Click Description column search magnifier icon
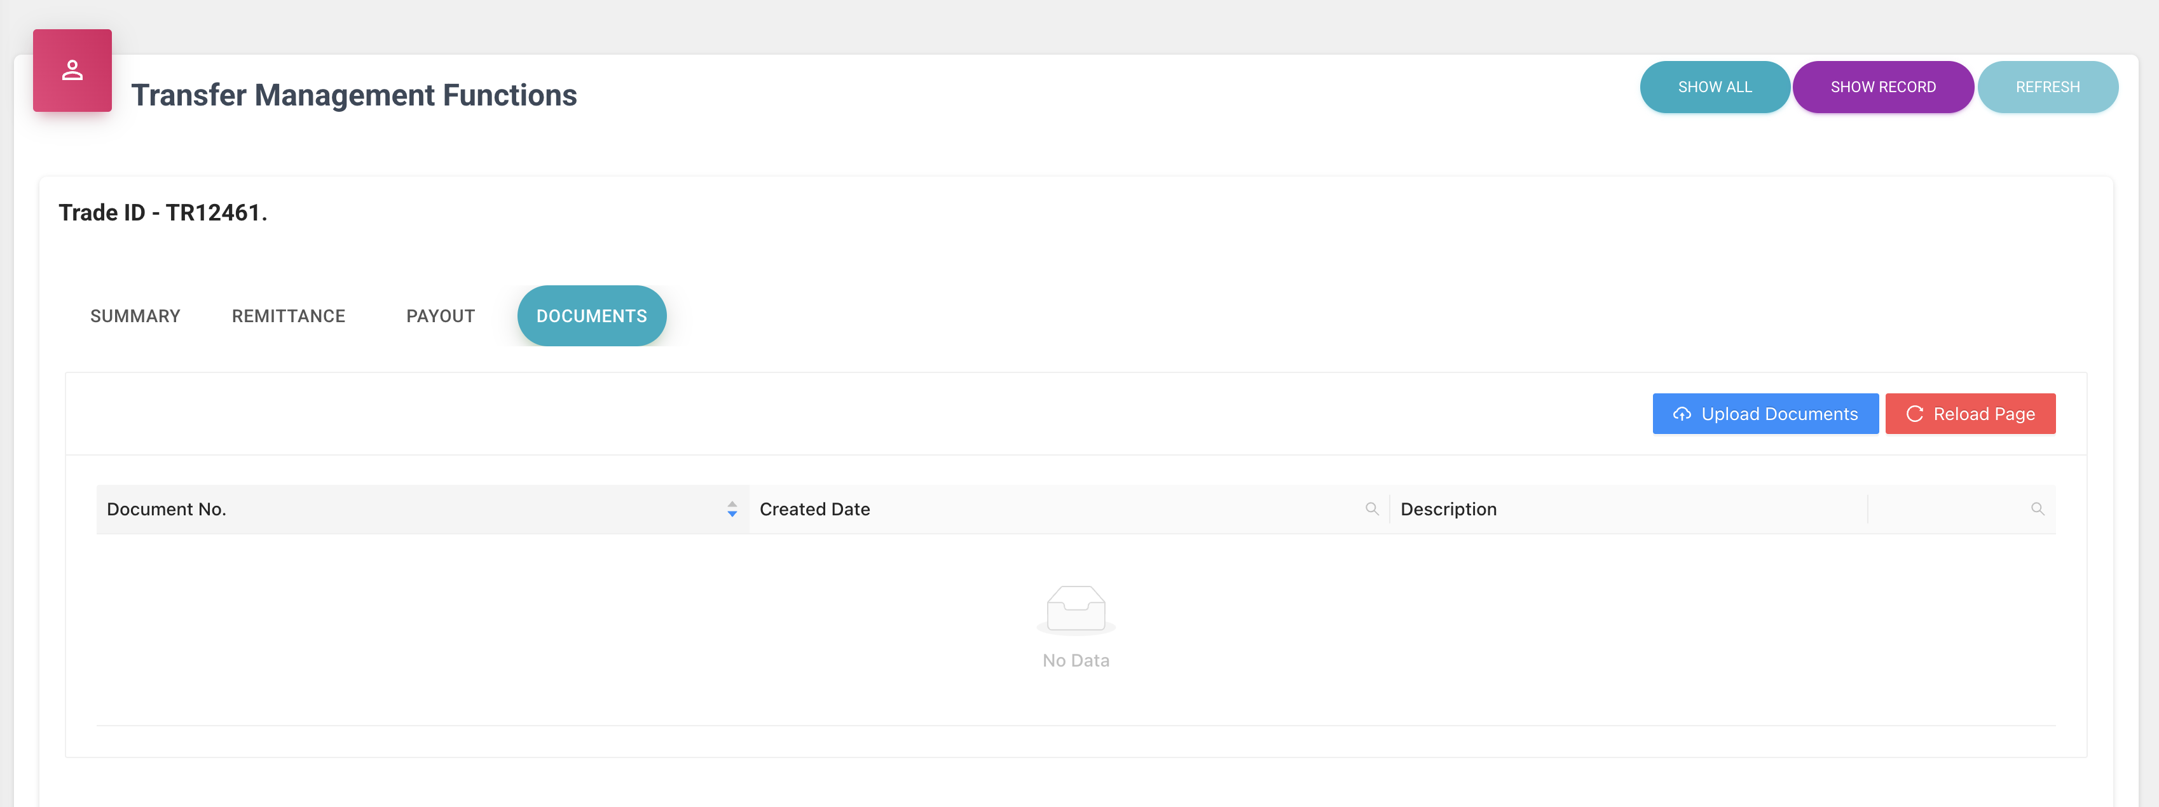Image resolution: width=2159 pixels, height=807 pixels. pos(2037,509)
